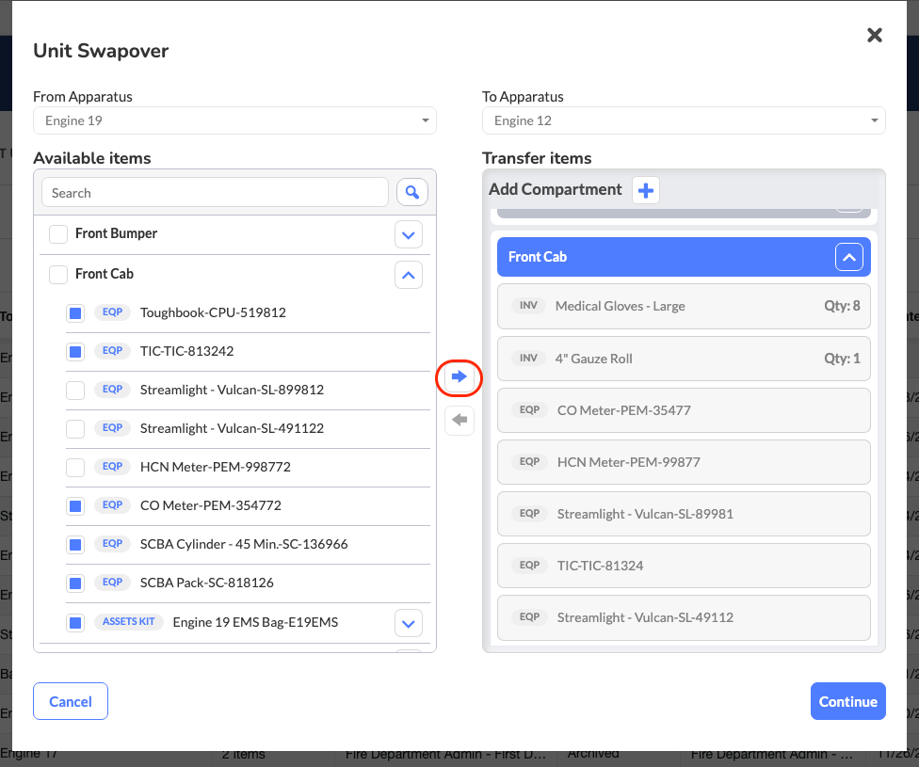Screen dimensions: 919x767
Task: Click the Search input field
Action: (x=215, y=193)
